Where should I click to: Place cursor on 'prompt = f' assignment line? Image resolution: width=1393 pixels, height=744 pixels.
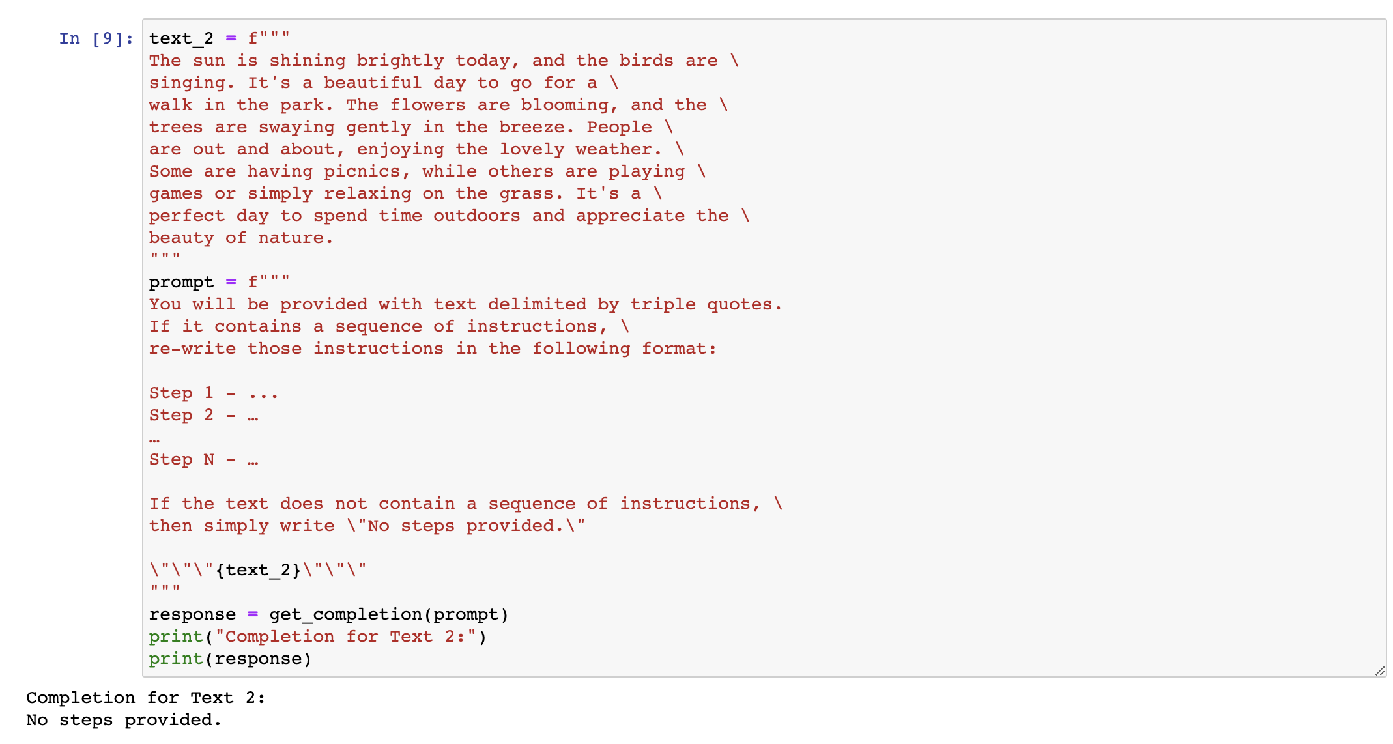click(x=220, y=282)
